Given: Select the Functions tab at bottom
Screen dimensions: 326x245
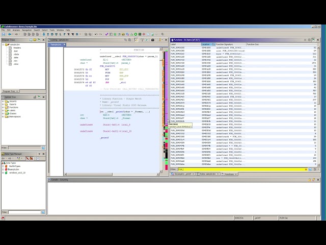Looking at the screenshot, I should [229, 174].
